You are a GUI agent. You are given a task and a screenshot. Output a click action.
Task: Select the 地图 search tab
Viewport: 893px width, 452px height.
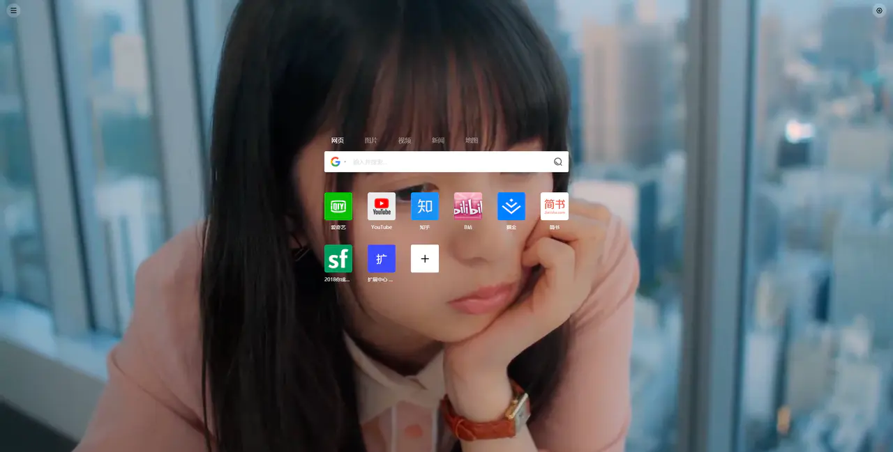pos(472,141)
